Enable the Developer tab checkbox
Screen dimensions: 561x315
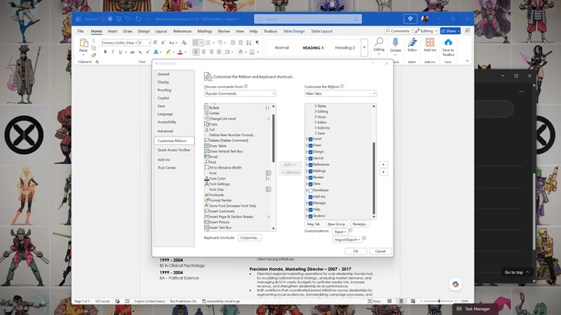[311, 190]
